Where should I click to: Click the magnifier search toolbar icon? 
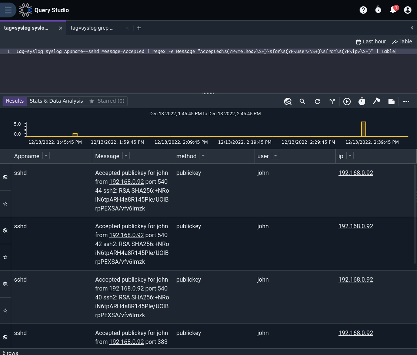(x=302, y=102)
